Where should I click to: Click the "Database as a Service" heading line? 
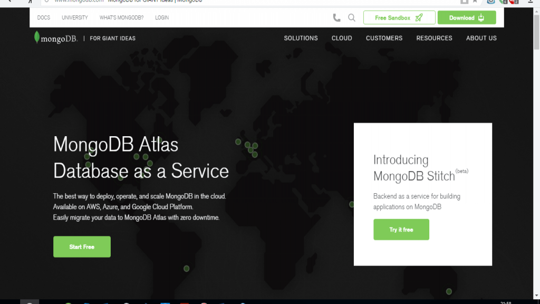[x=141, y=170]
